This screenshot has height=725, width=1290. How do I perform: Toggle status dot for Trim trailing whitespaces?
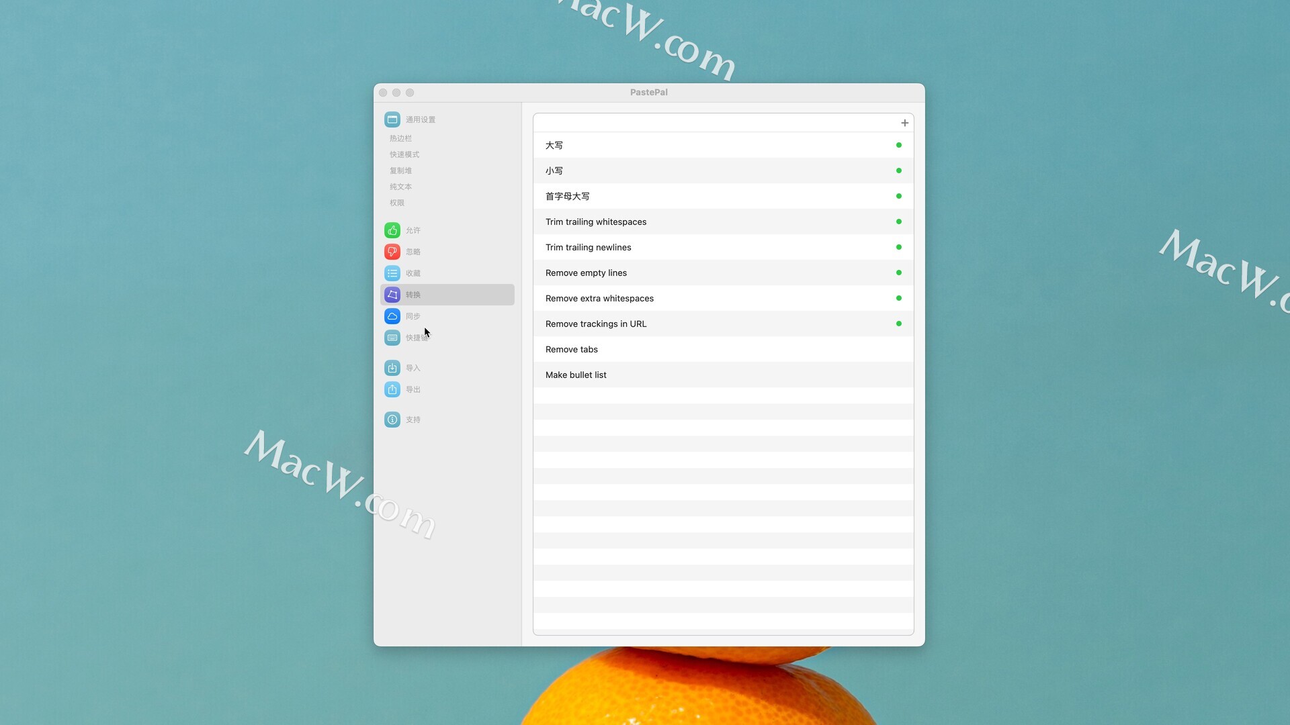click(899, 222)
